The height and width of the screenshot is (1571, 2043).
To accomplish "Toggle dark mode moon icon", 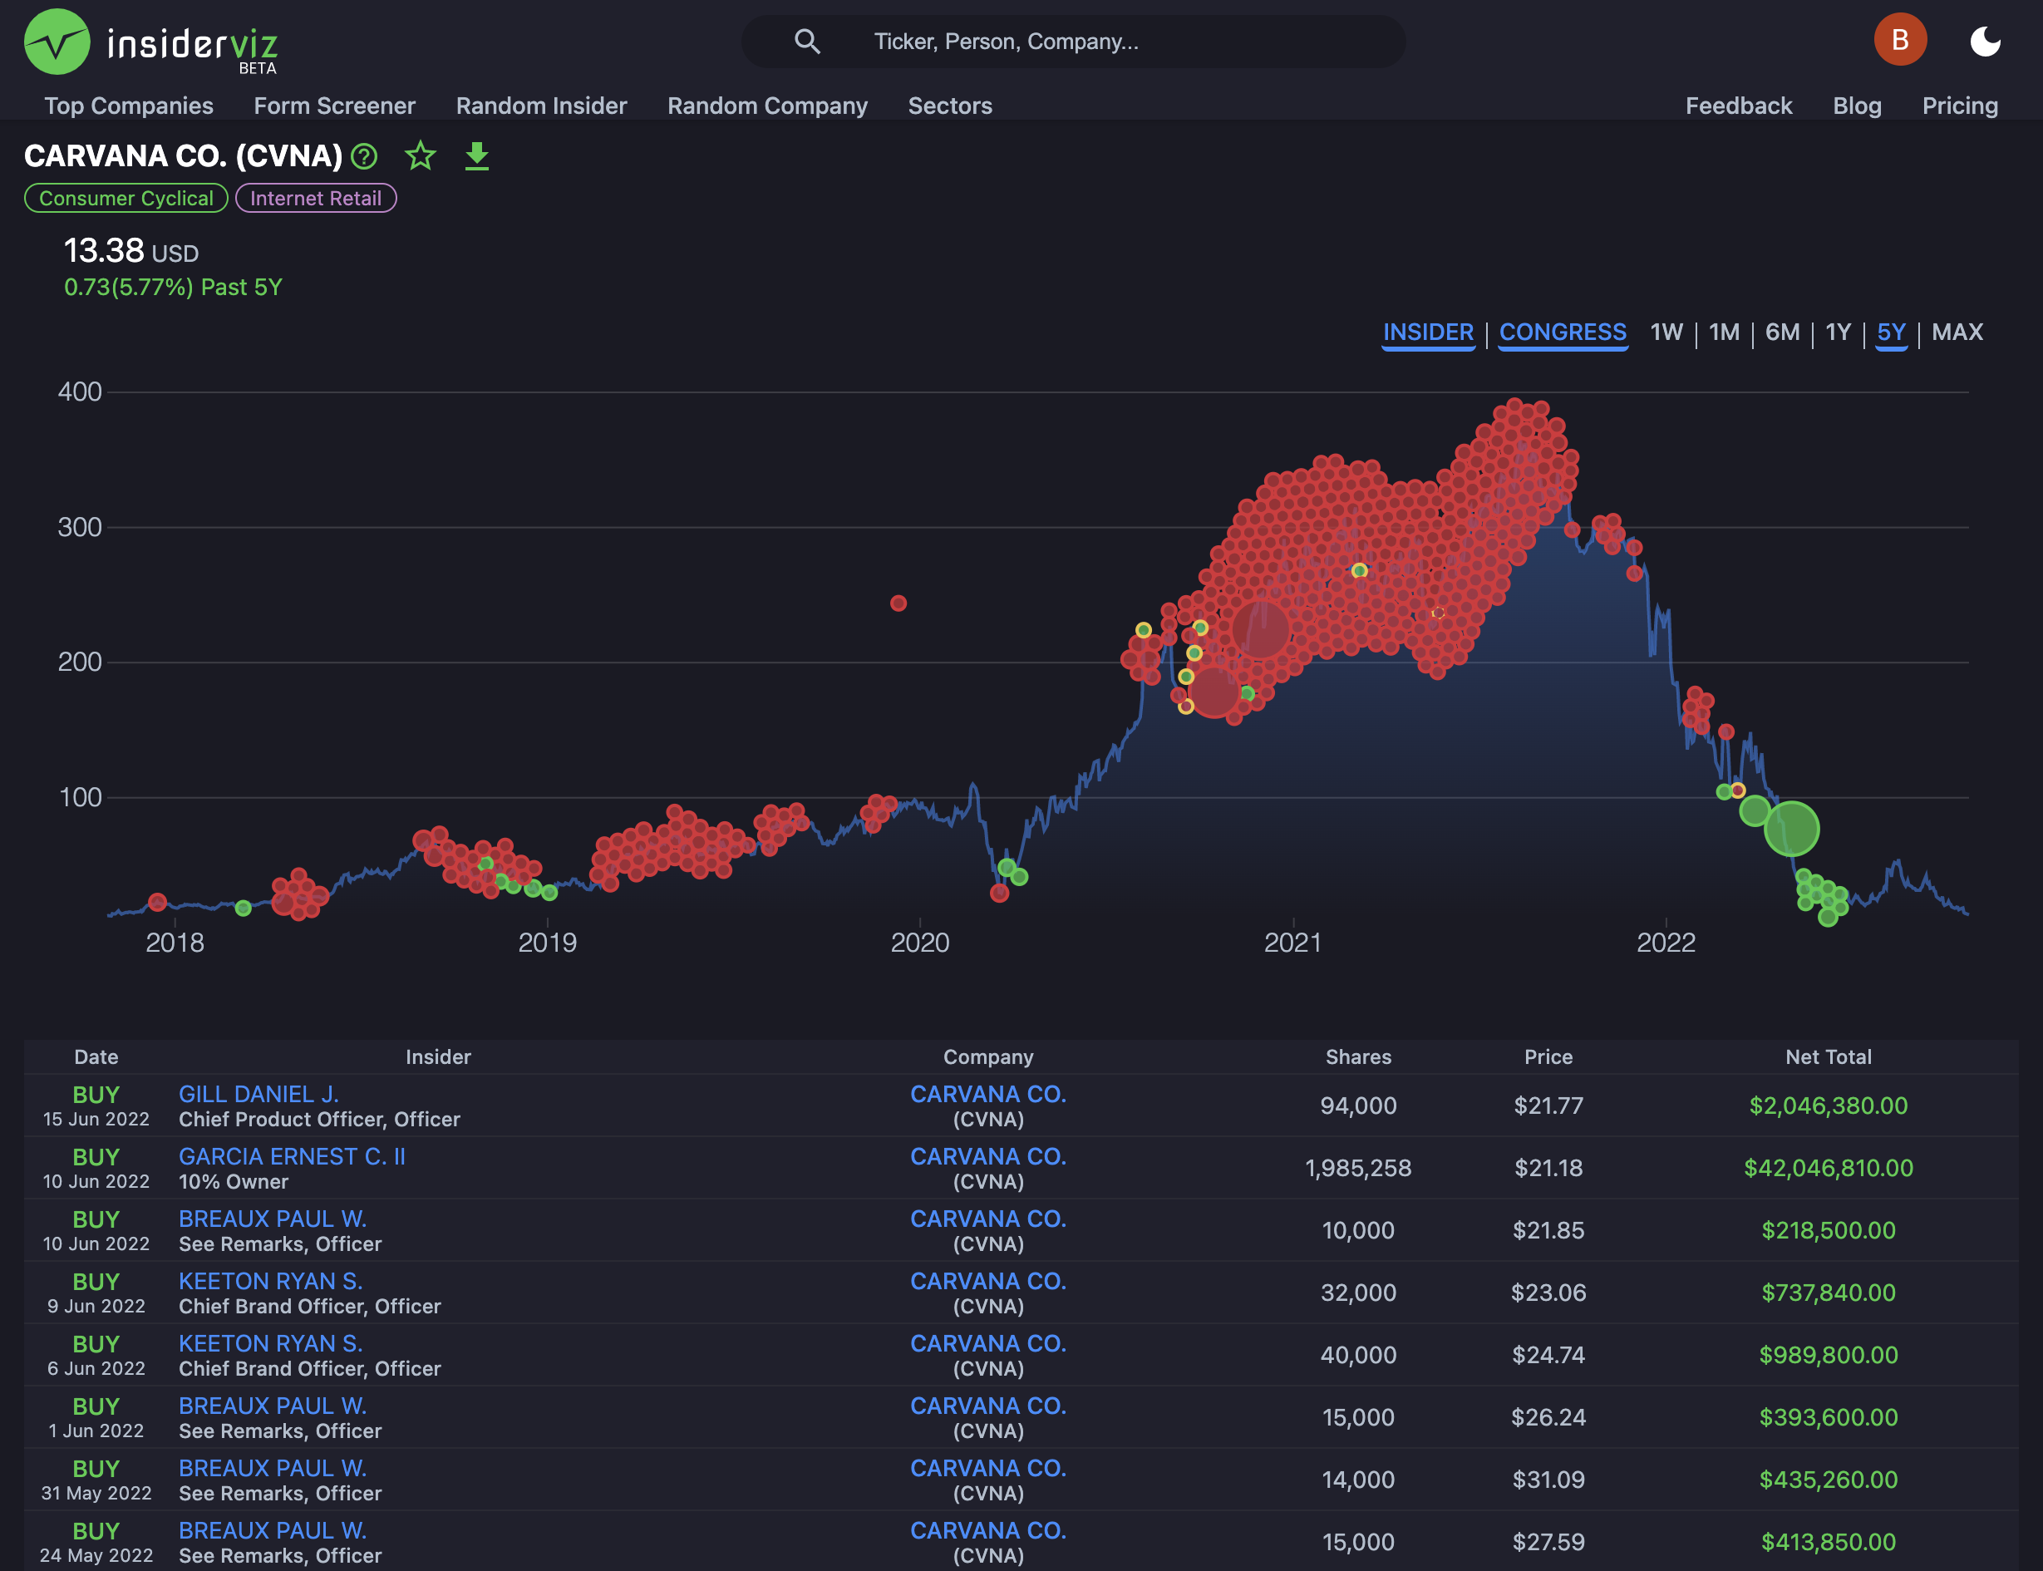I will click(x=1984, y=42).
